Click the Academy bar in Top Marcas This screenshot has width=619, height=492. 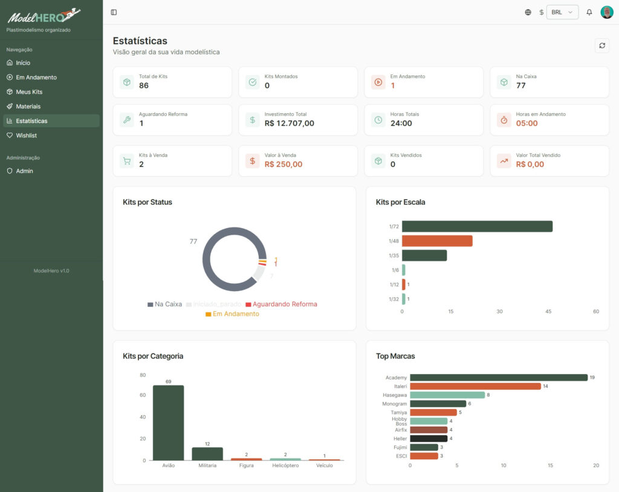494,378
